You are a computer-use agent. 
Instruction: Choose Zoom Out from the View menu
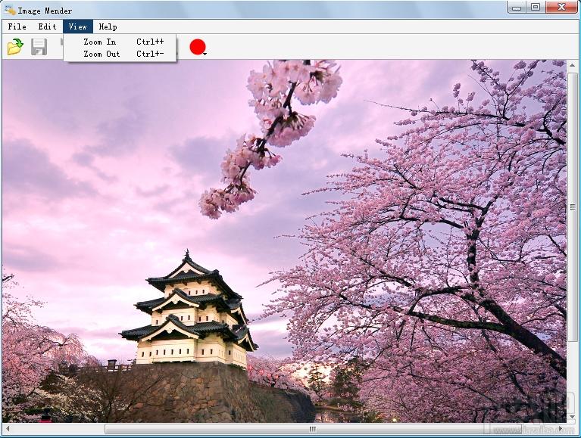pos(120,54)
